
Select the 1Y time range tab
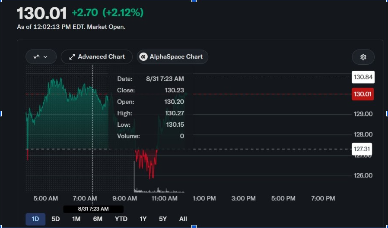point(143,219)
